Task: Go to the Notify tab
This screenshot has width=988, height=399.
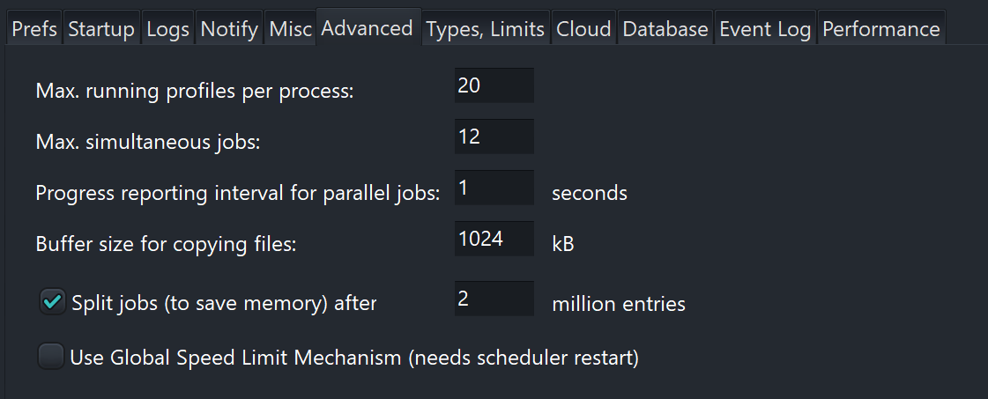Action: coord(229,29)
